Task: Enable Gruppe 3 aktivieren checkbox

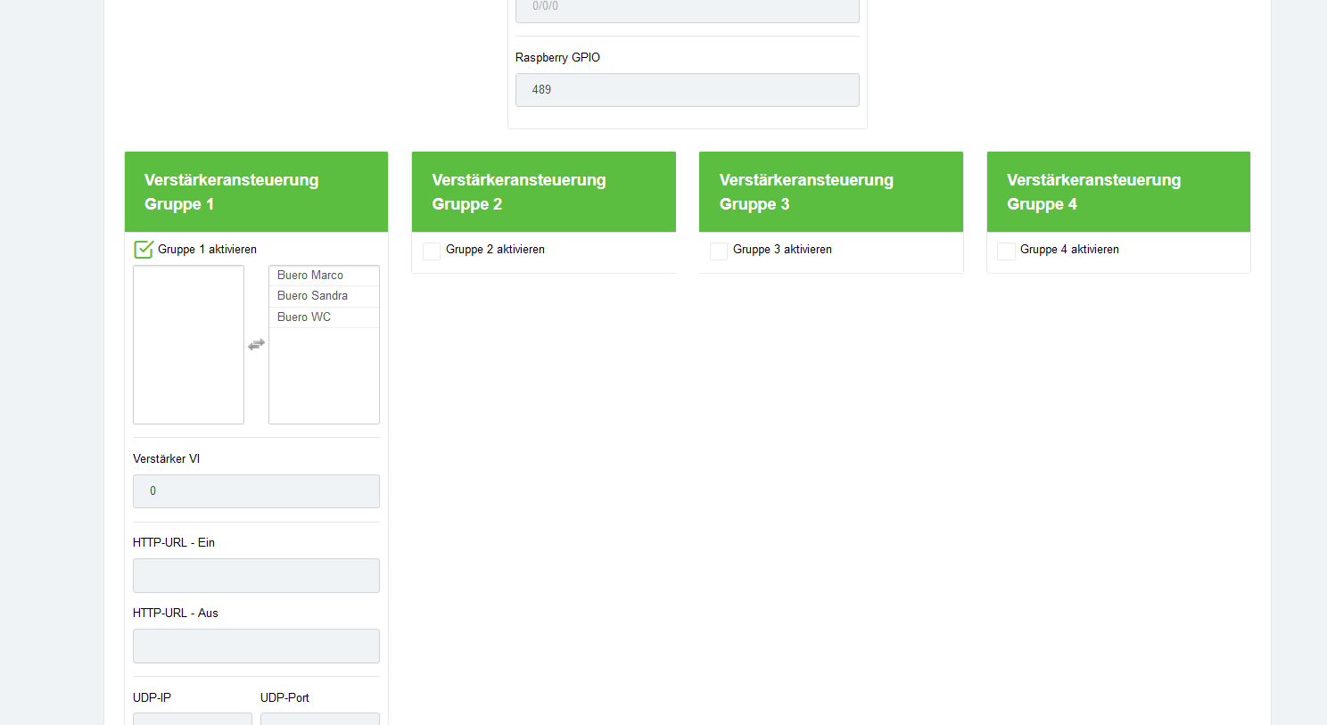Action: coord(719,251)
